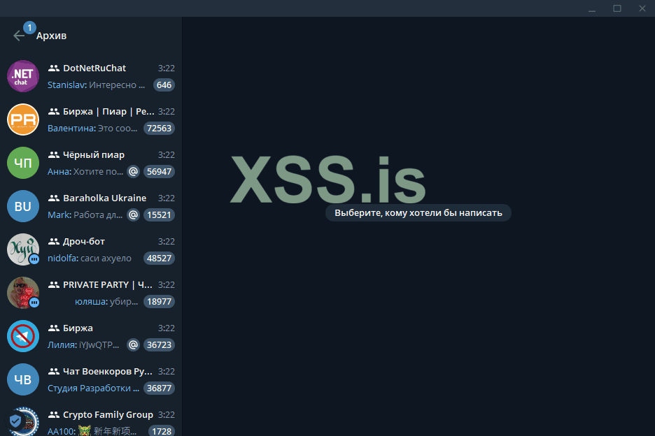Click AA100 message preview
This screenshot has height=436, width=655.
92,431
